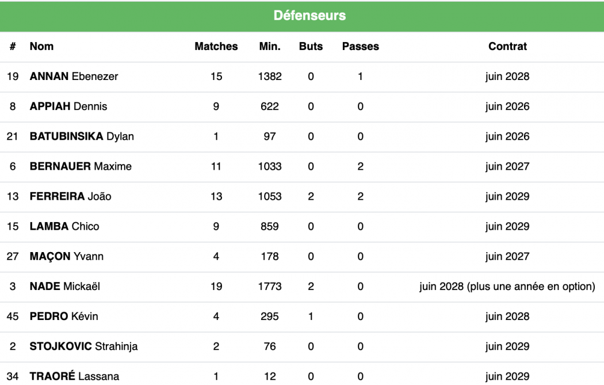Open LAMBA Chico player entry
The height and width of the screenshot is (385, 604).
[64, 226]
